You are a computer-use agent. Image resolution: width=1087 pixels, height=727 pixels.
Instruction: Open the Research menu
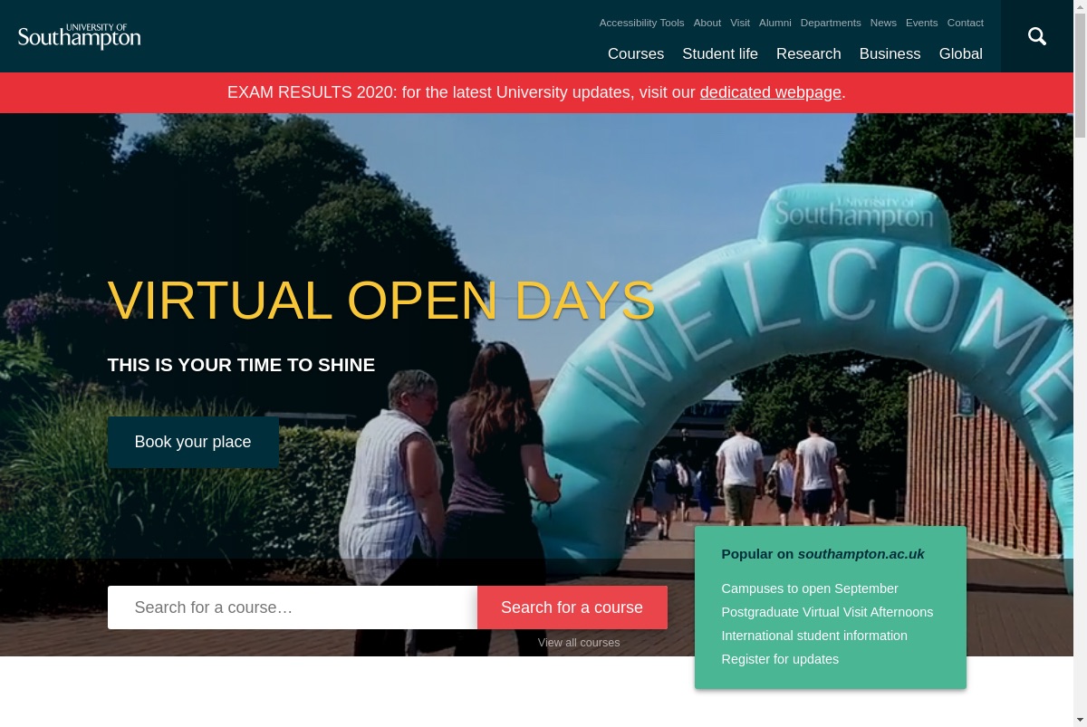coord(809,53)
